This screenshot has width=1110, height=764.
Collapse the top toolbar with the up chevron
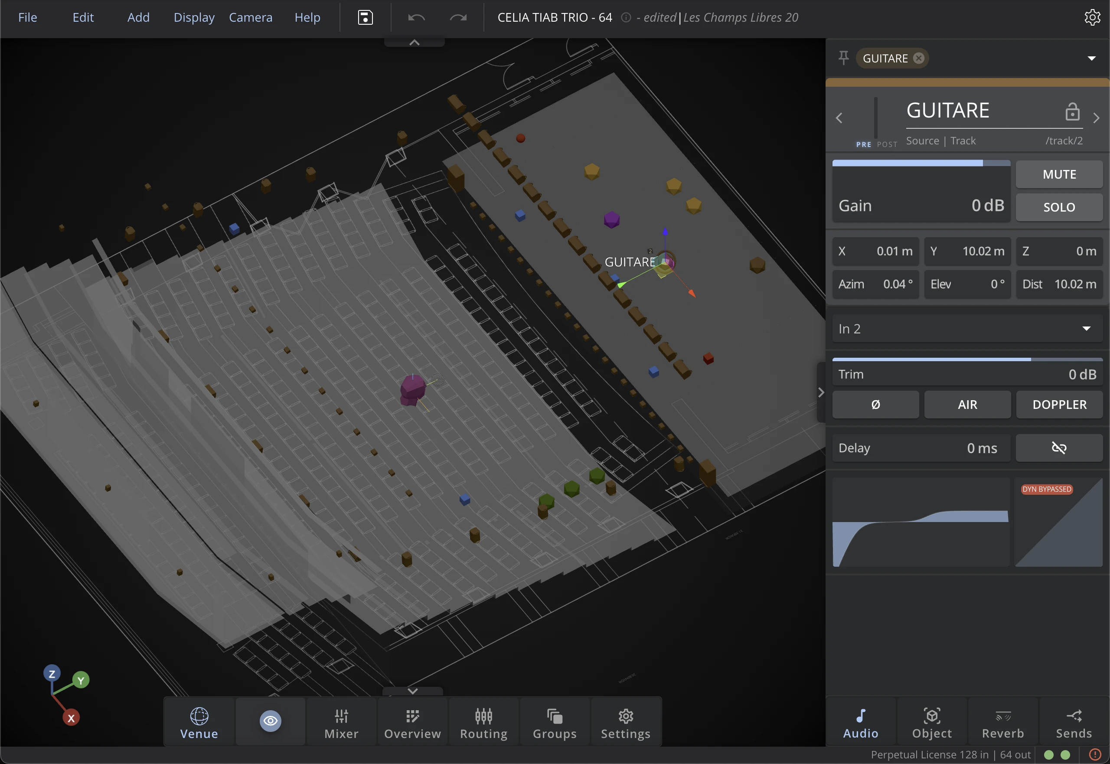coord(415,42)
